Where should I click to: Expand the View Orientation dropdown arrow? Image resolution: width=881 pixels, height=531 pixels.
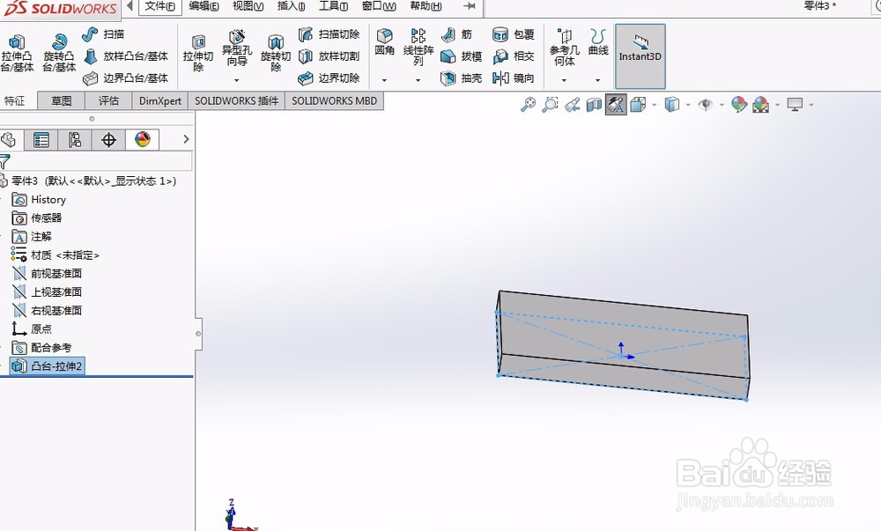[x=654, y=105]
